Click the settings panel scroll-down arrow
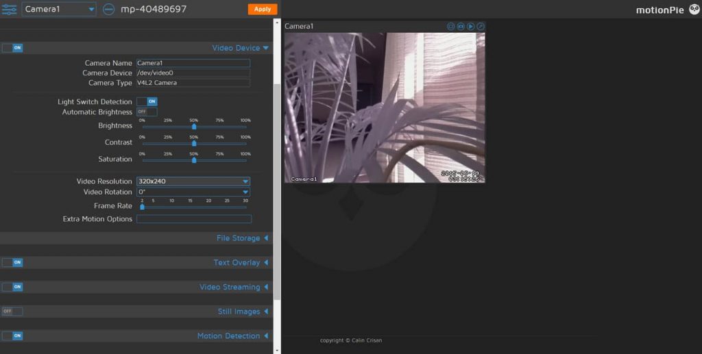The width and height of the screenshot is (702, 354). (277, 351)
